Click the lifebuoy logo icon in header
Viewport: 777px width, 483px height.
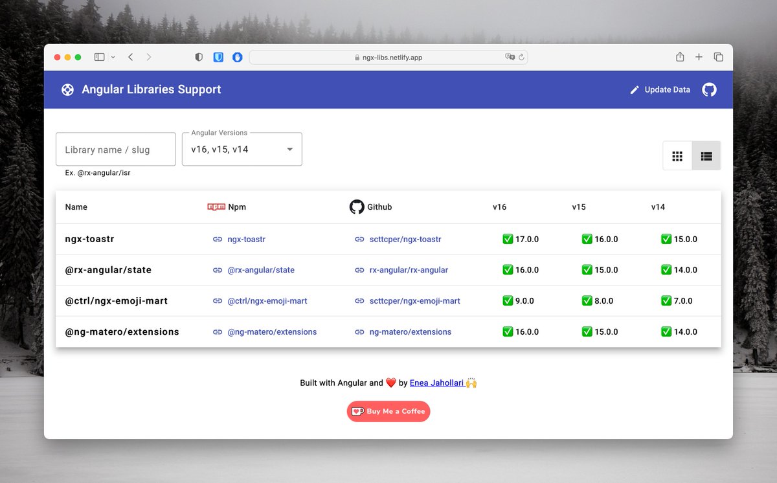(67, 90)
